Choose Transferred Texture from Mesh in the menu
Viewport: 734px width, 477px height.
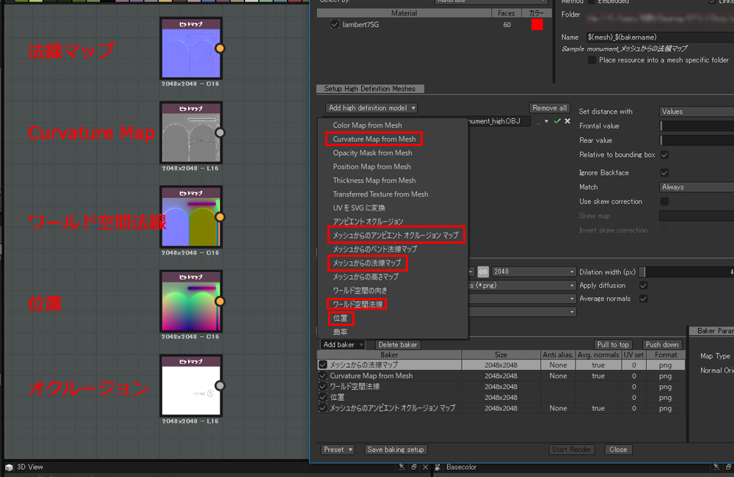pyautogui.click(x=380, y=194)
